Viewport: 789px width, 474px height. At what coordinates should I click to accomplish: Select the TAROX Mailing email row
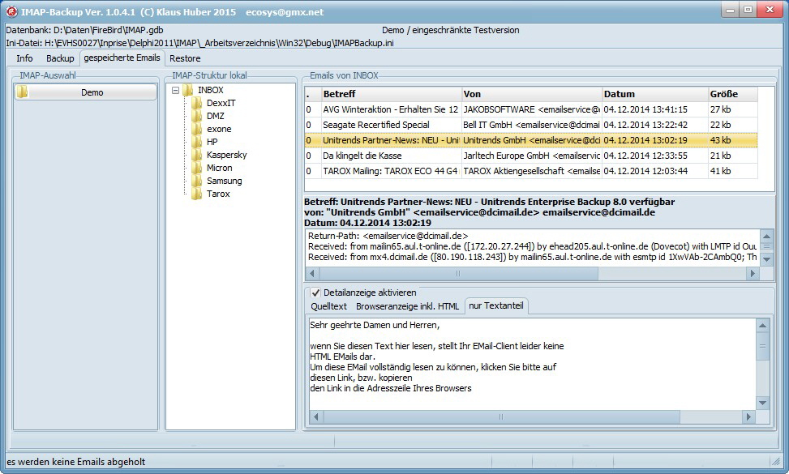click(x=531, y=172)
